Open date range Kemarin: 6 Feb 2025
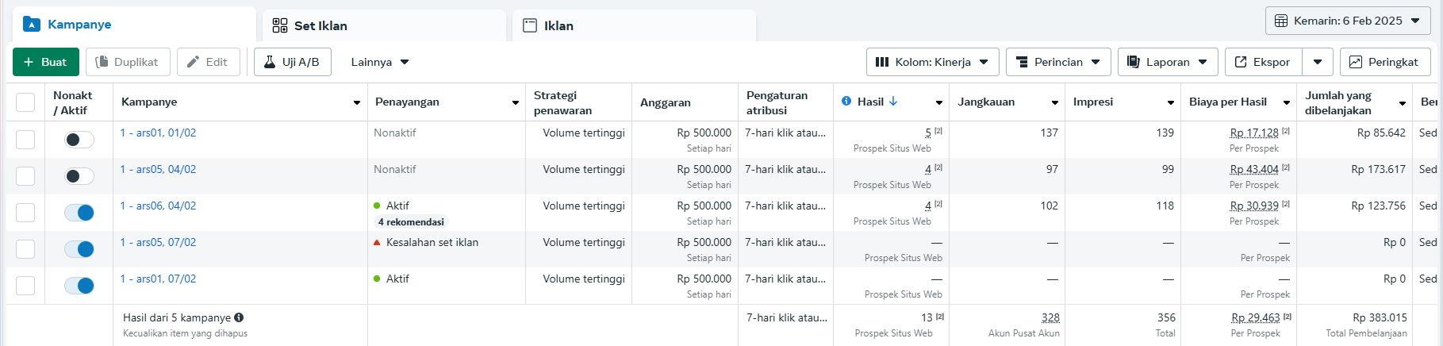Screen dimensions: 1443x346 (1347, 21)
